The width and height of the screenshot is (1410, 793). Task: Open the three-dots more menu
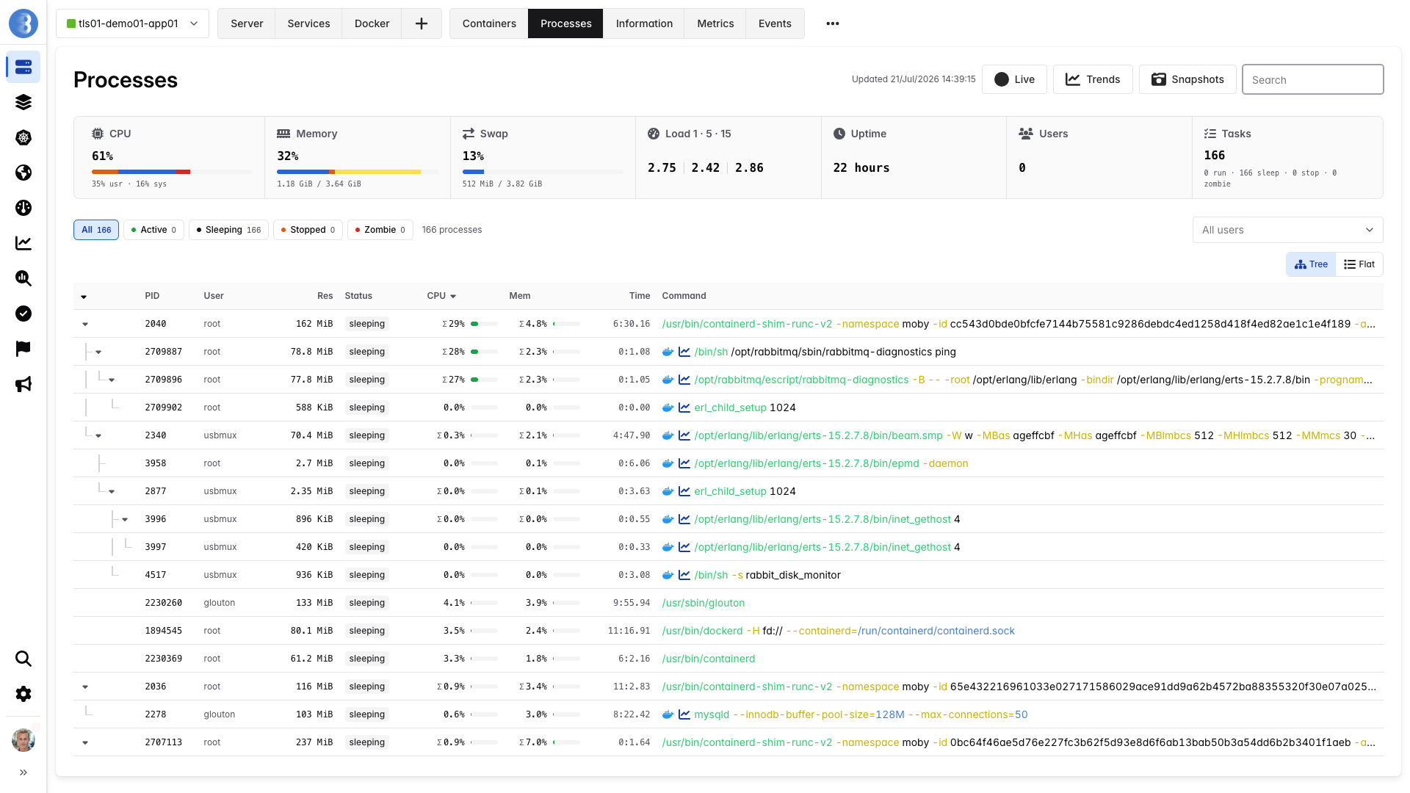tap(832, 23)
